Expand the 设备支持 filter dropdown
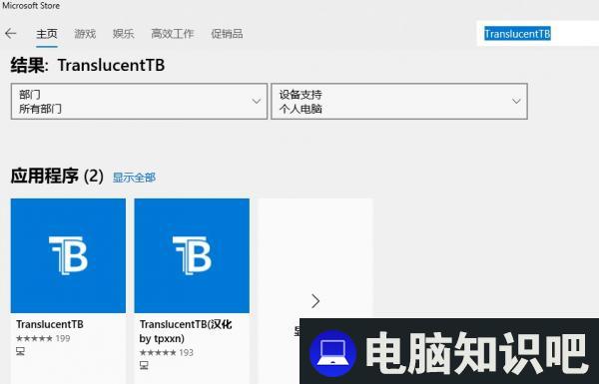The height and width of the screenshot is (384, 599). (x=399, y=101)
